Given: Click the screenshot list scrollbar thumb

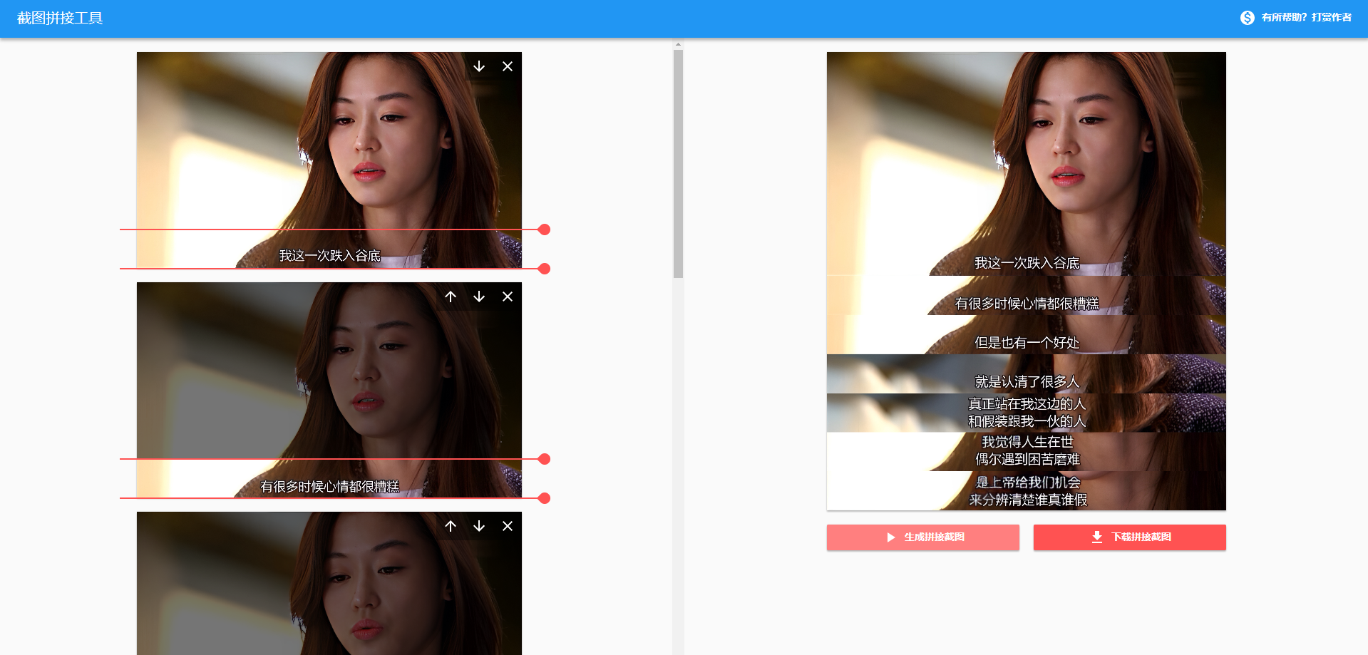Looking at the screenshot, I should [x=678, y=163].
